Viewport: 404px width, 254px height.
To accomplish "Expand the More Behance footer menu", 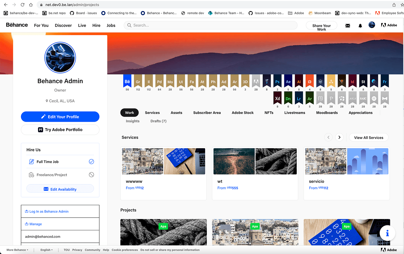I will (17, 250).
